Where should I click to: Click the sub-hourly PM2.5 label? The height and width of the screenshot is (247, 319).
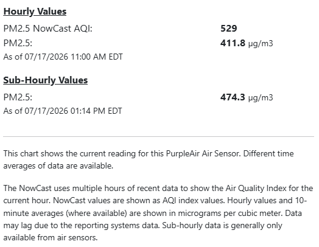[x=18, y=97]
